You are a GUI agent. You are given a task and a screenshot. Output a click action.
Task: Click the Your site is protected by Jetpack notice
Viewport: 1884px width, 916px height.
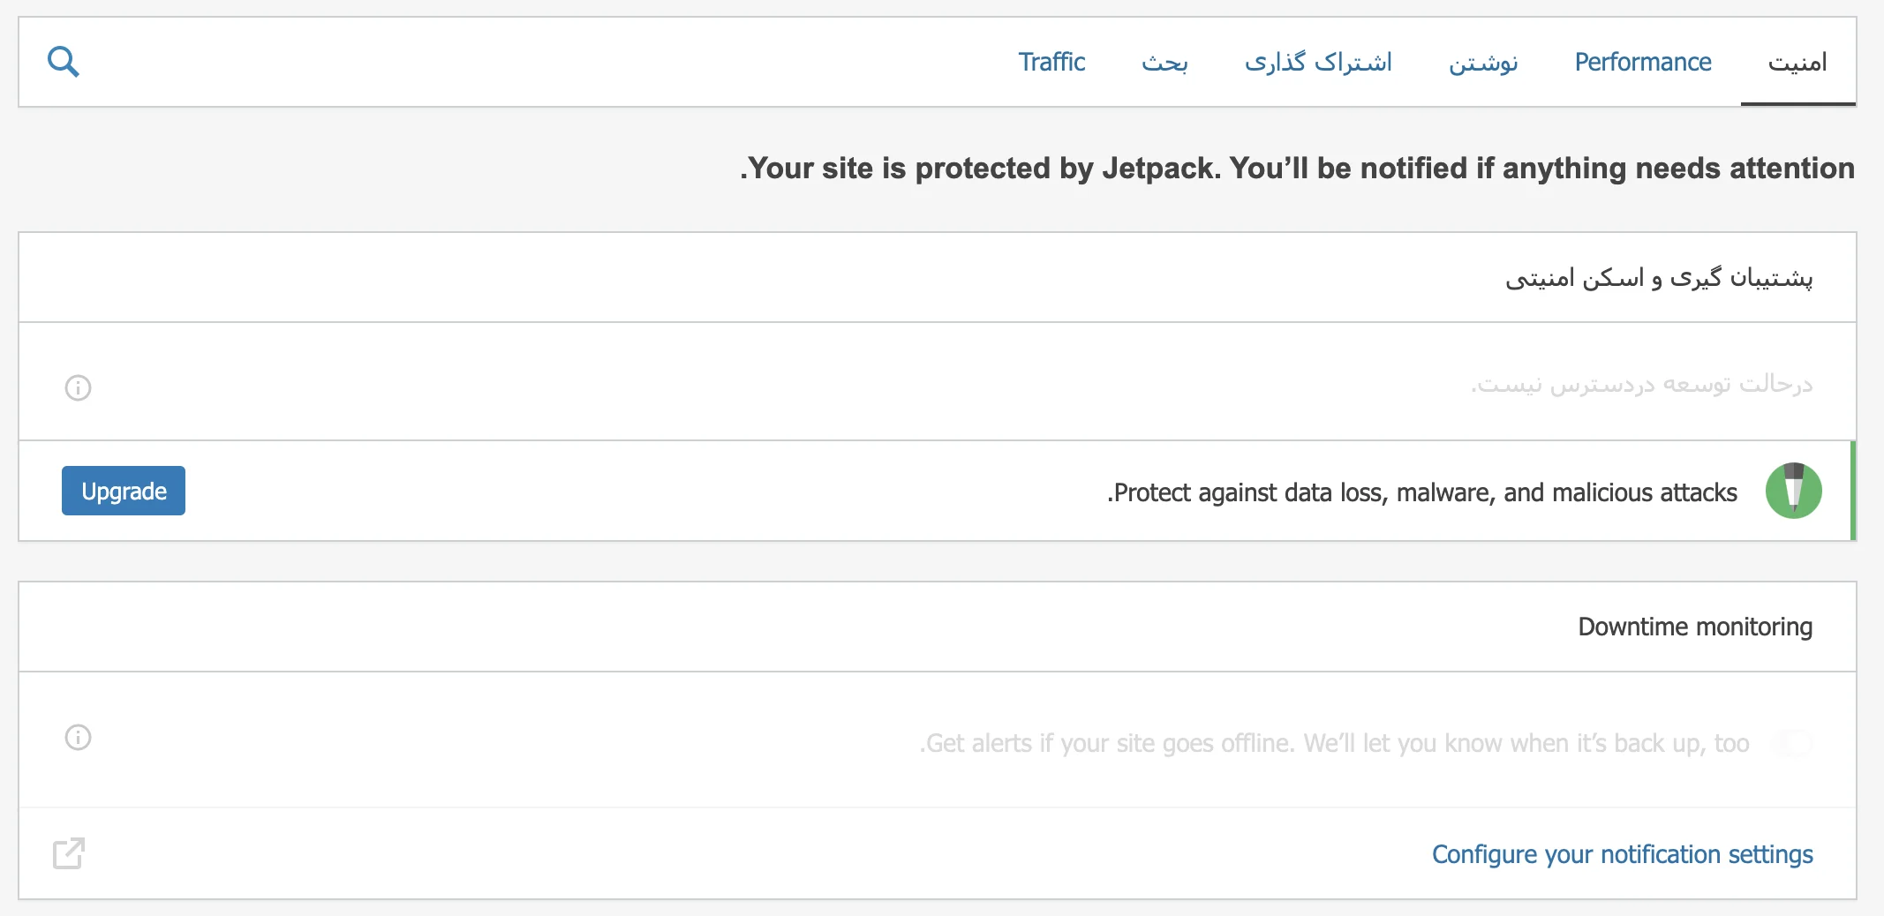pyautogui.click(x=1297, y=168)
